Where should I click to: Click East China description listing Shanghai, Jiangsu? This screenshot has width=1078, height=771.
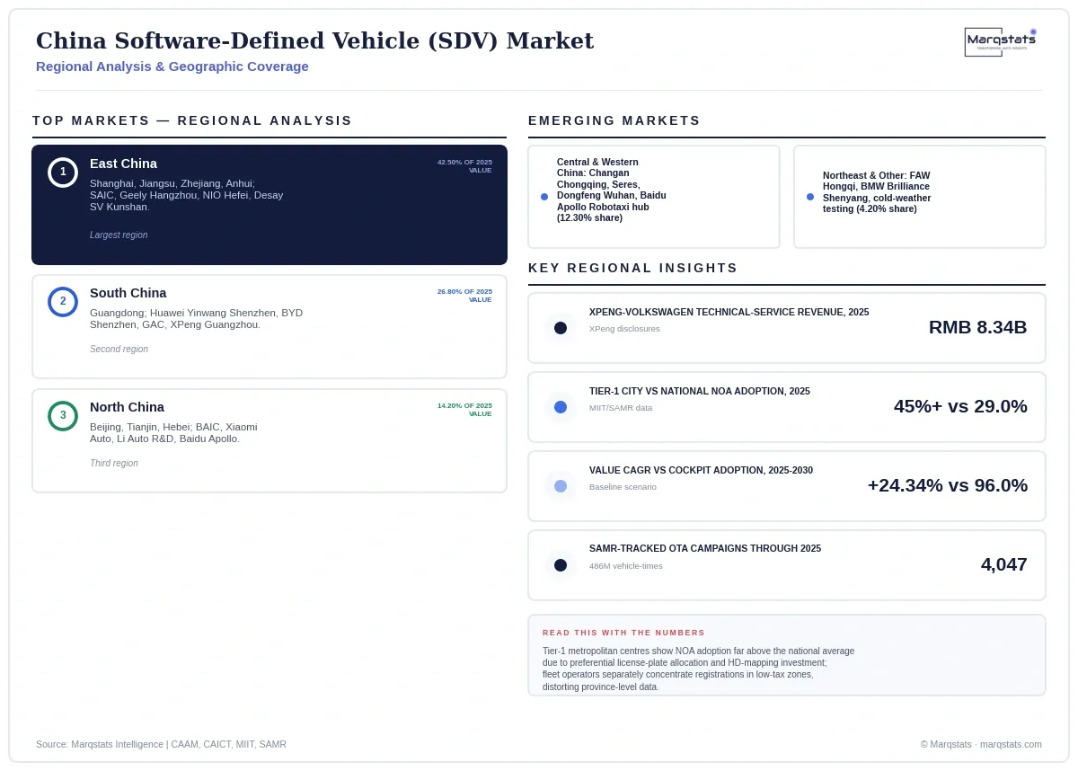(x=187, y=195)
